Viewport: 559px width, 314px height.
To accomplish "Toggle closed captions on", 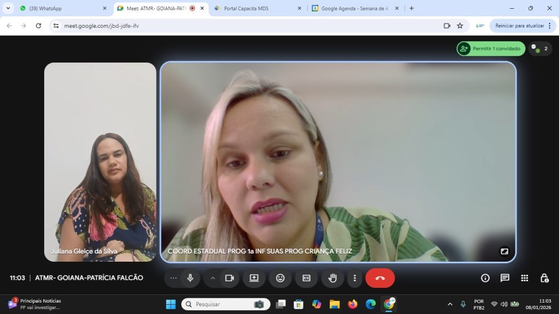I will (306, 278).
